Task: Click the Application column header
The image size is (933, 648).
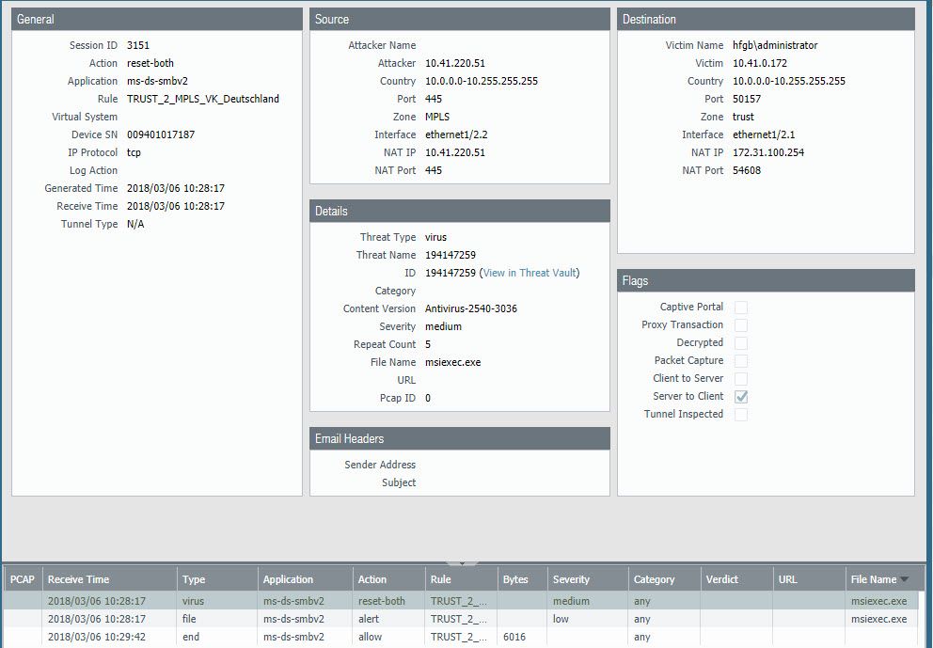Action: pos(289,579)
